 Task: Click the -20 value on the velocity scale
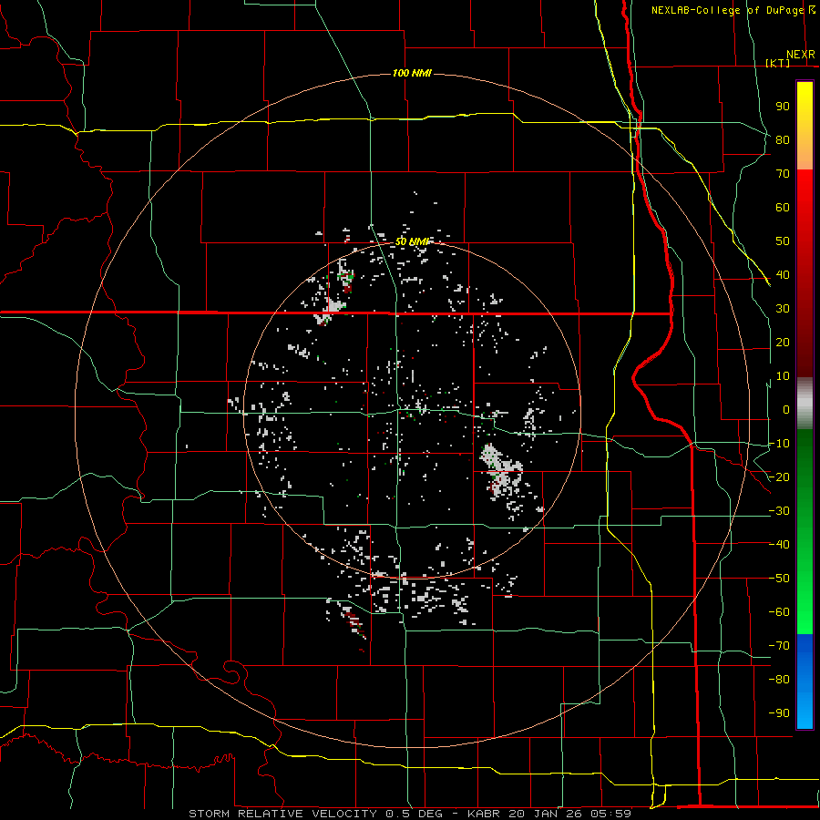click(x=779, y=477)
